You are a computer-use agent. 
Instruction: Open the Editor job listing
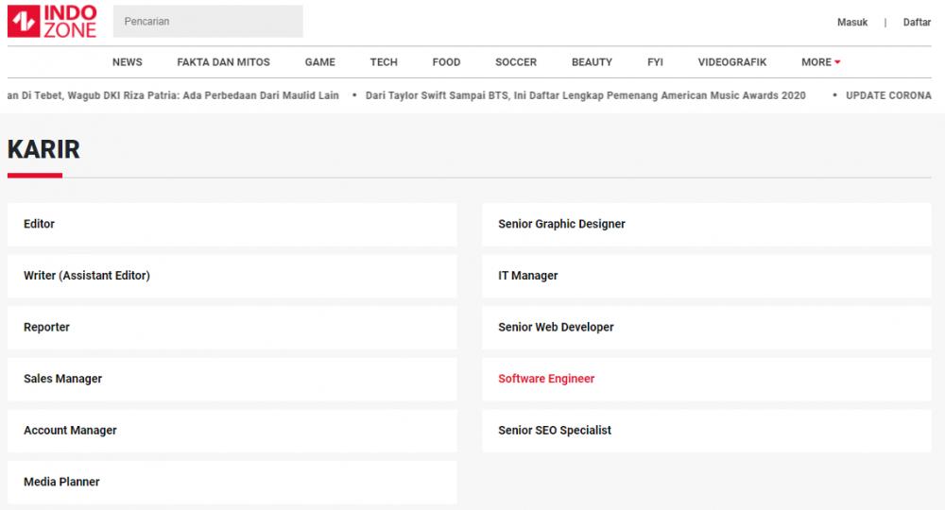[x=232, y=224]
